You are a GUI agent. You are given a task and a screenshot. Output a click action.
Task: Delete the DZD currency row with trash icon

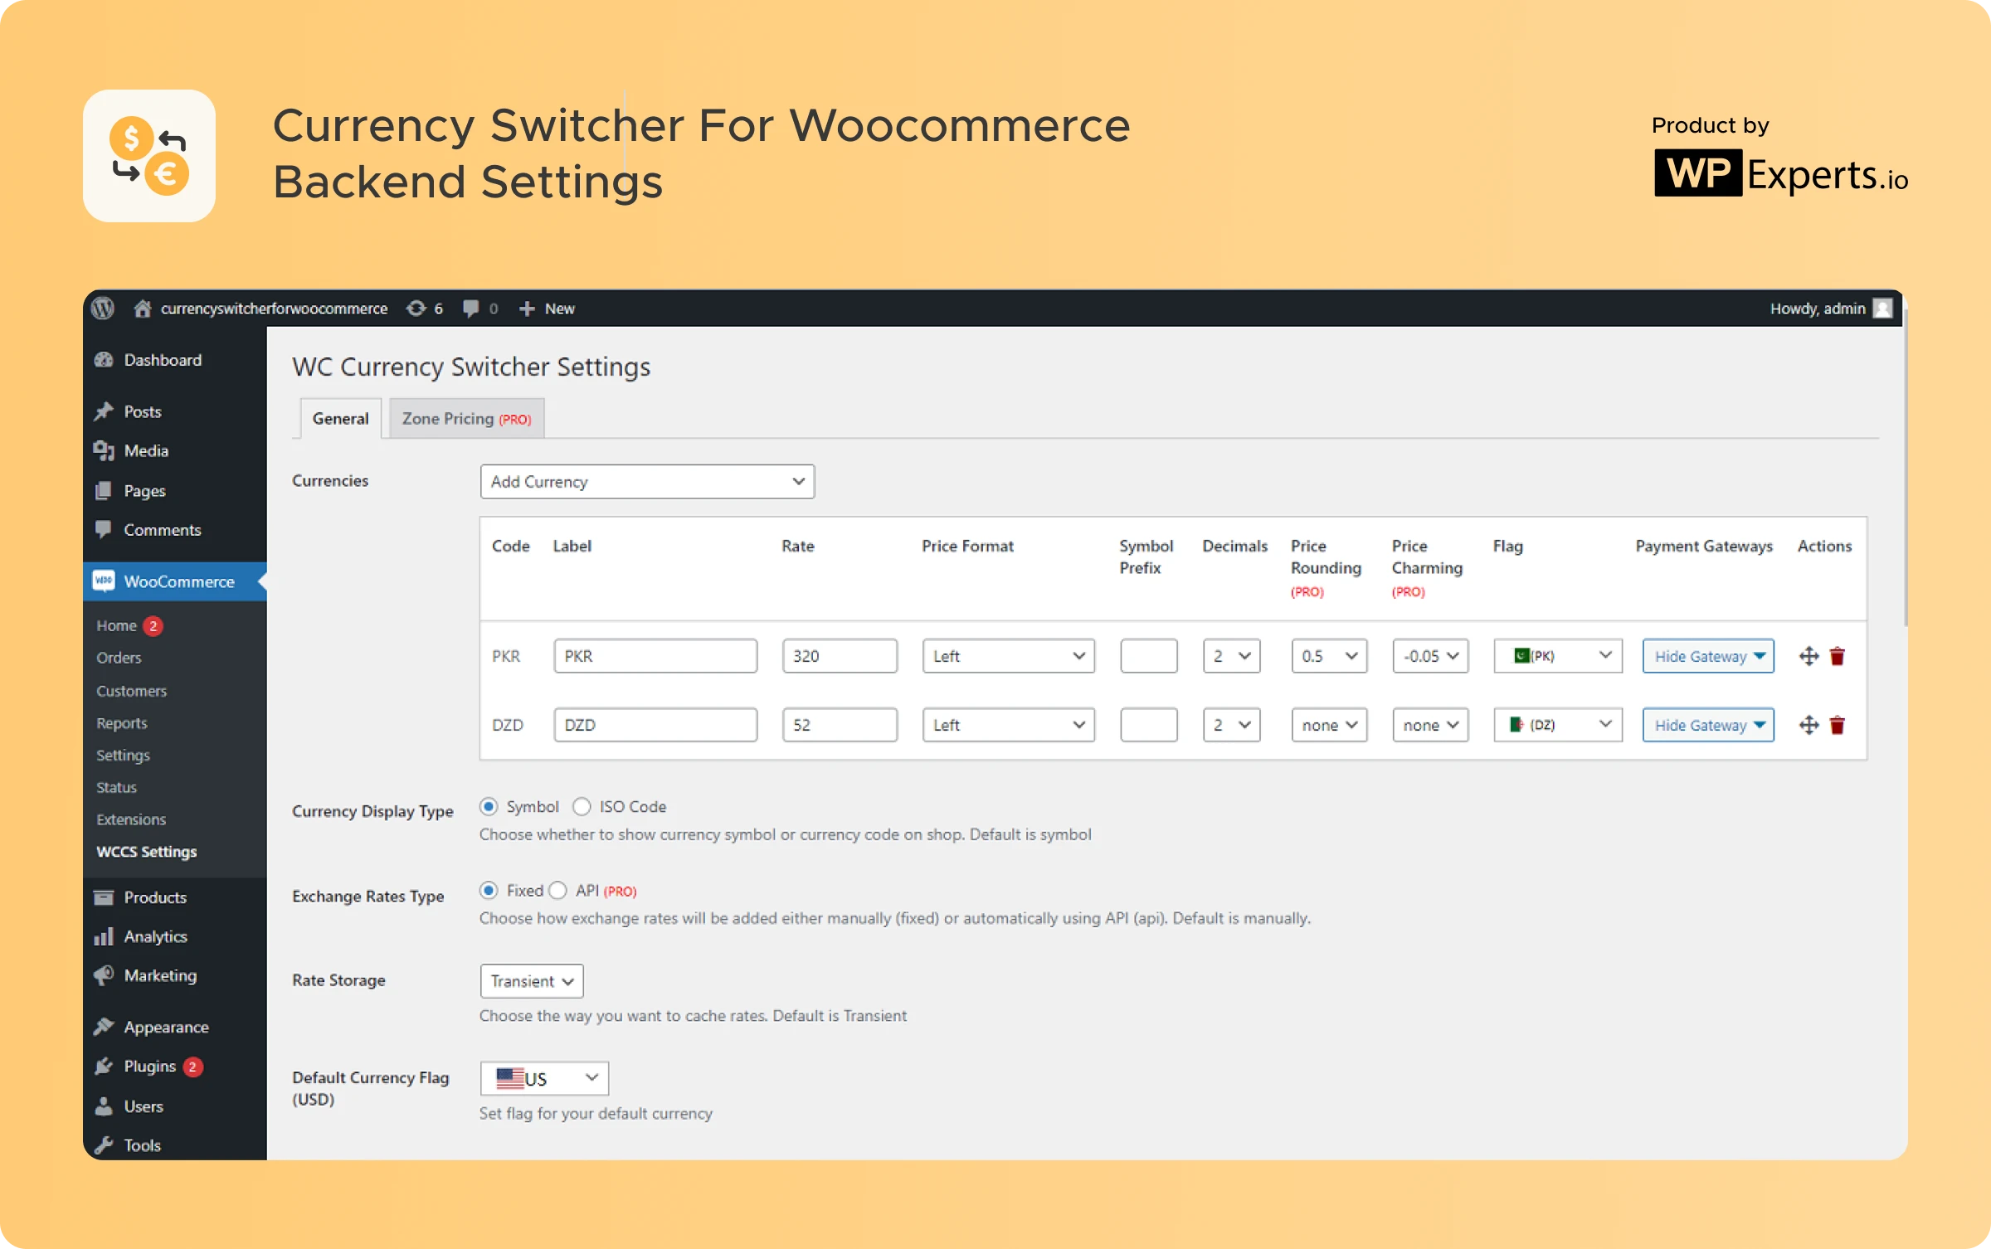[1838, 725]
